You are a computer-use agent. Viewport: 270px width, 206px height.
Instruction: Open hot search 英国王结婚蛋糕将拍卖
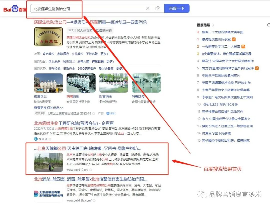click(x=226, y=83)
